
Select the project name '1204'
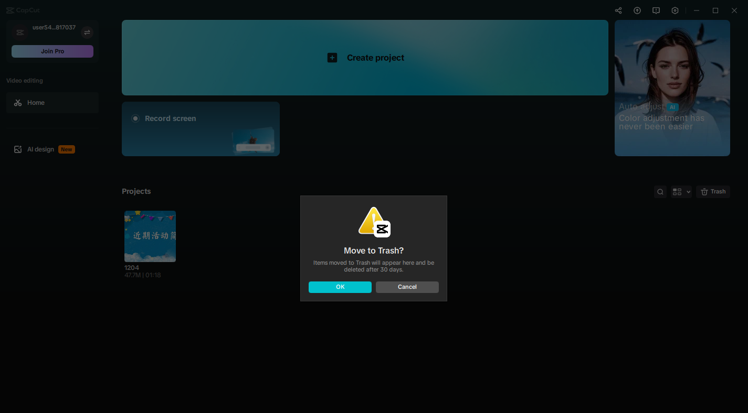[132, 268]
